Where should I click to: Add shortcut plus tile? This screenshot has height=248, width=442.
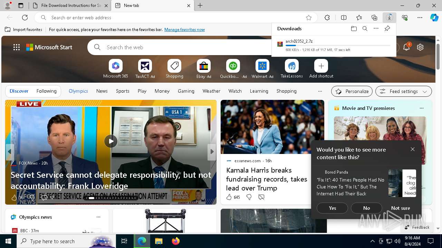321,69
